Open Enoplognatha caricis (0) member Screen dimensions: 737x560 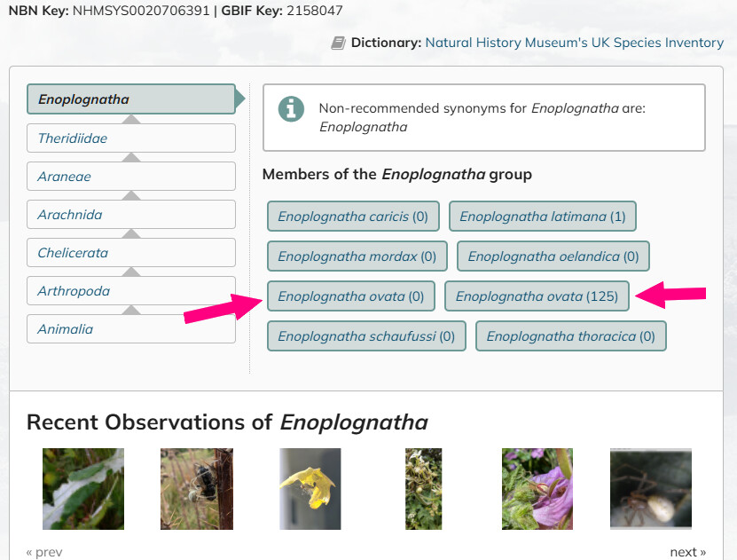[x=353, y=217]
